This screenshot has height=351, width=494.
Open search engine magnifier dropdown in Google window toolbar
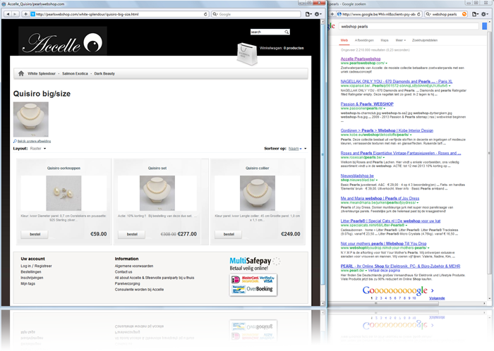[x=428, y=14]
